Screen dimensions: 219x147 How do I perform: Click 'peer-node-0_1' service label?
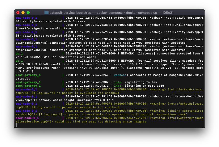tap(27, 118)
